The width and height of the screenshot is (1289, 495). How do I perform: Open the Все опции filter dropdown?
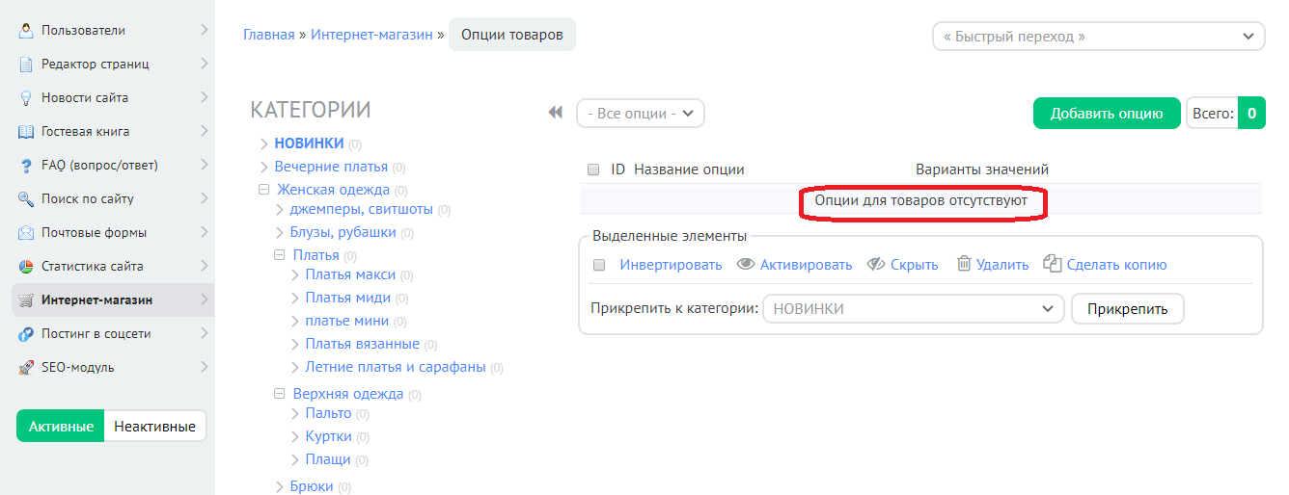tap(641, 113)
